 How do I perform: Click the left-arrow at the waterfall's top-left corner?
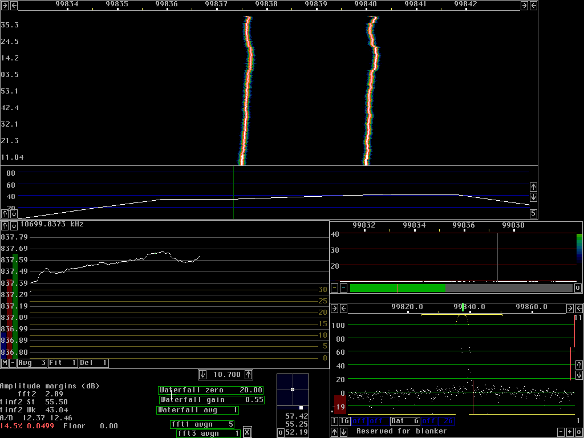pos(14,5)
